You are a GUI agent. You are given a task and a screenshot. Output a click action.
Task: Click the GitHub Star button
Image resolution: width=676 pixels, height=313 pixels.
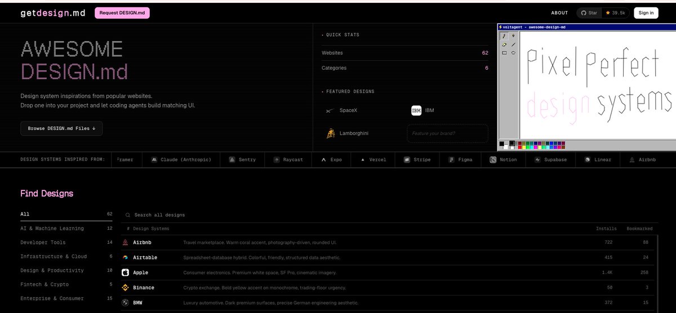pyautogui.click(x=589, y=13)
